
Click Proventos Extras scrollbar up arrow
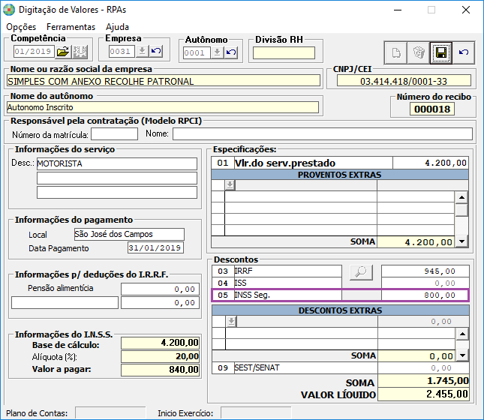[x=461, y=197]
